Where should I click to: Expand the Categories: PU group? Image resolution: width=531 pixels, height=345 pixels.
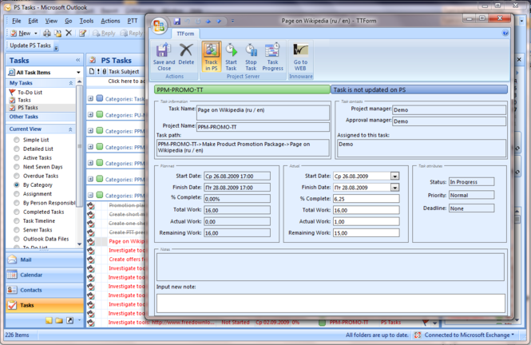90,115
